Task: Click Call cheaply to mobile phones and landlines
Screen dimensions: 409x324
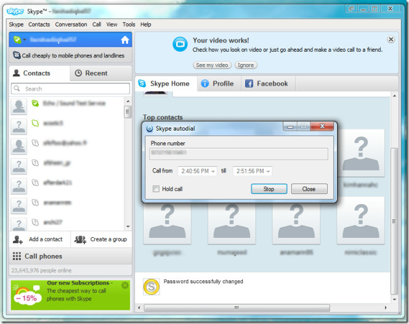Action: pos(70,55)
